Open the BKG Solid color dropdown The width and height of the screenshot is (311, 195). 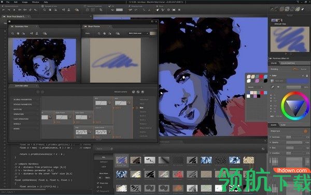(x=138, y=34)
